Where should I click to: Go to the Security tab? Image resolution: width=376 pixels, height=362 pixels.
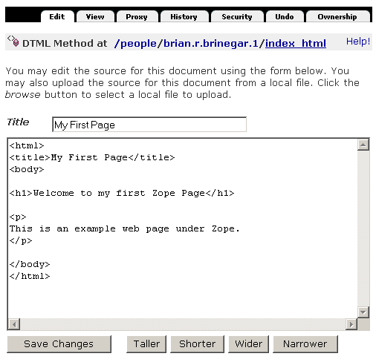237,16
